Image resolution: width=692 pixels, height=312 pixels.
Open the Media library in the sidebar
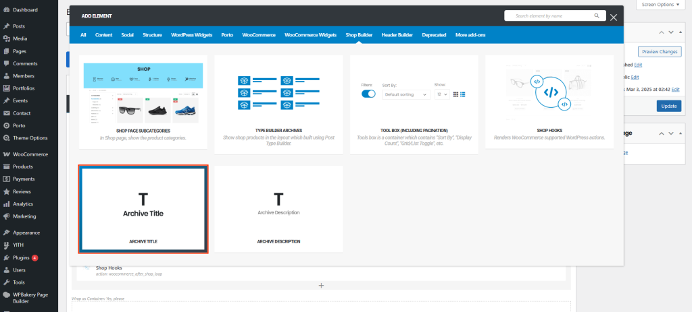[x=20, y=38]
